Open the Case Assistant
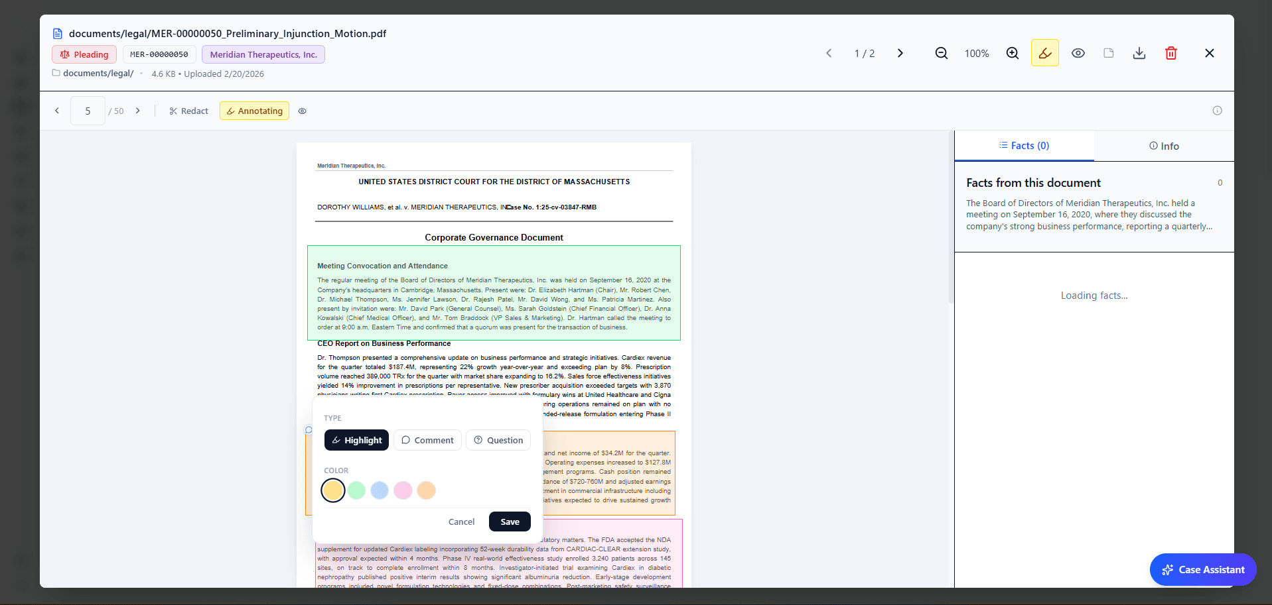The image size is (1272, 605). point(1203,569)
